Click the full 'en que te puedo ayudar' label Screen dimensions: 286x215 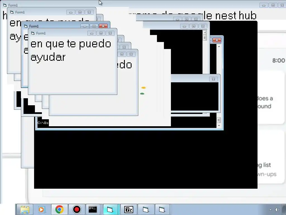(x=71, y=50)
